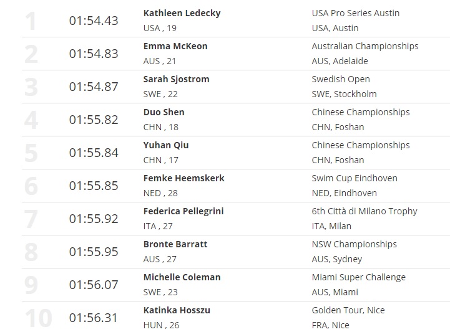450x332 pixels.
Task: Click NSW Championships competition
Action: click(354, 244)
